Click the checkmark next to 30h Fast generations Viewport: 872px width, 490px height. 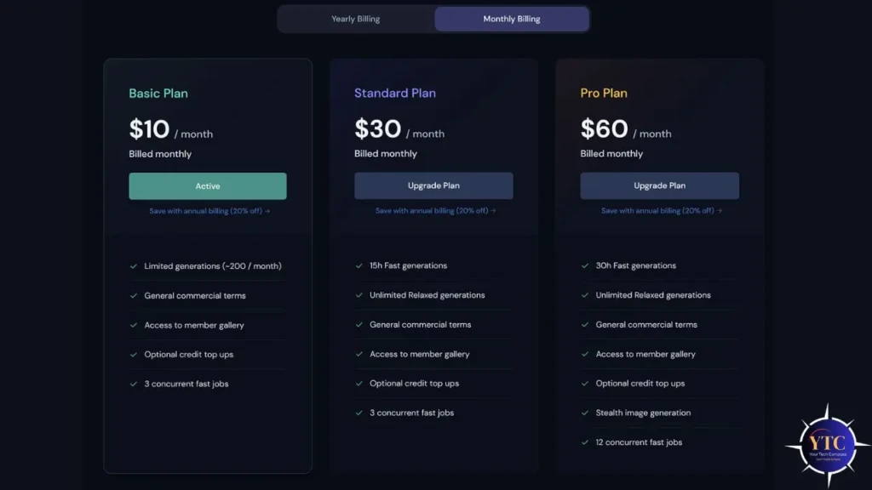(x=584, y=265)
